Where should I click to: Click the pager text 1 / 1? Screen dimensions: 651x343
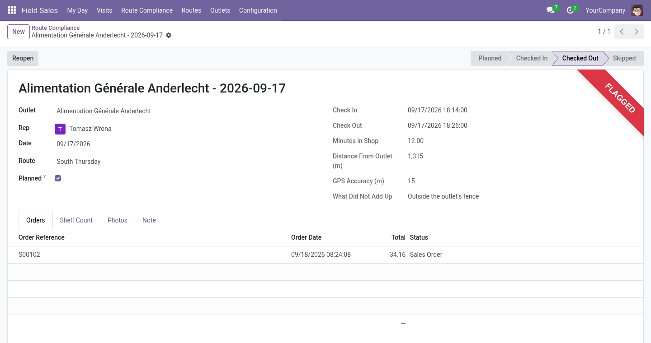pyautogui.click(x=604, y=32)
